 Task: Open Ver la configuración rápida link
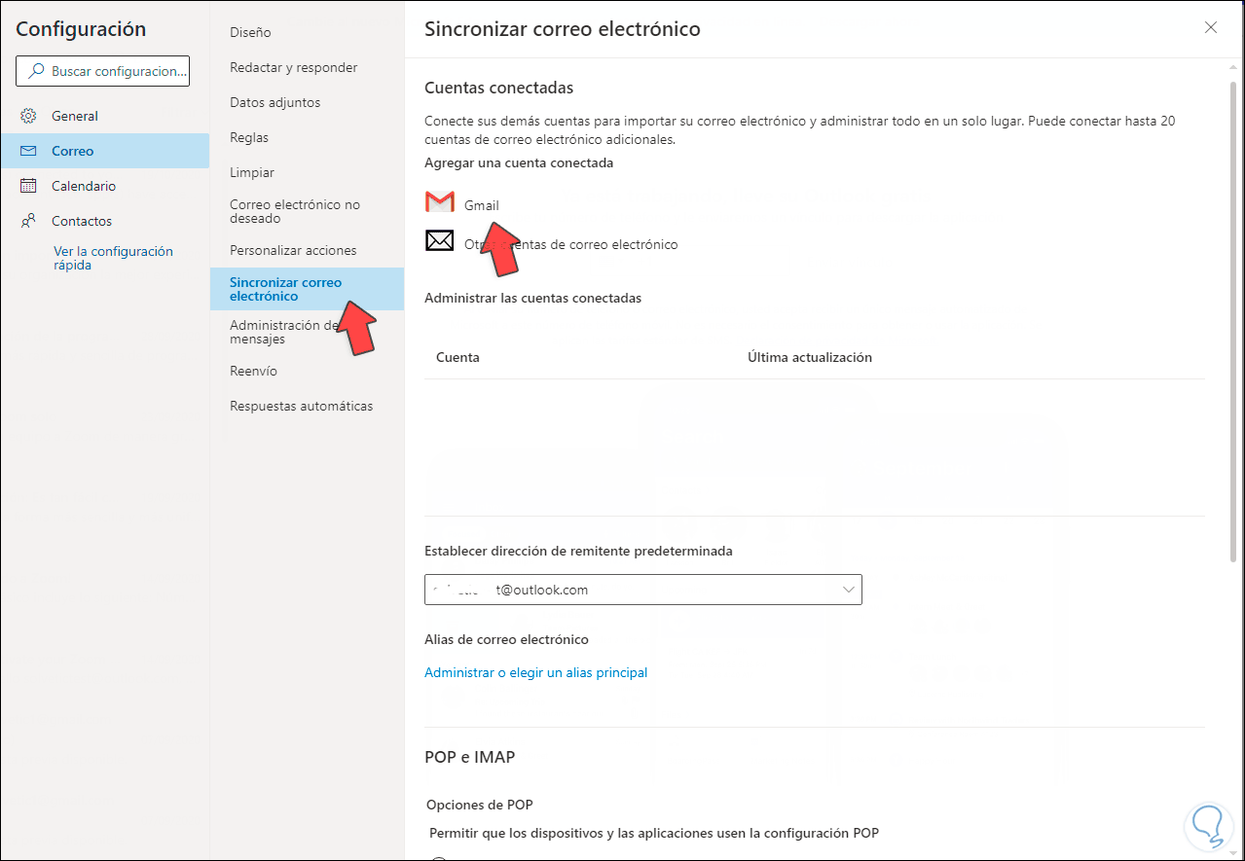click(113, 258)
